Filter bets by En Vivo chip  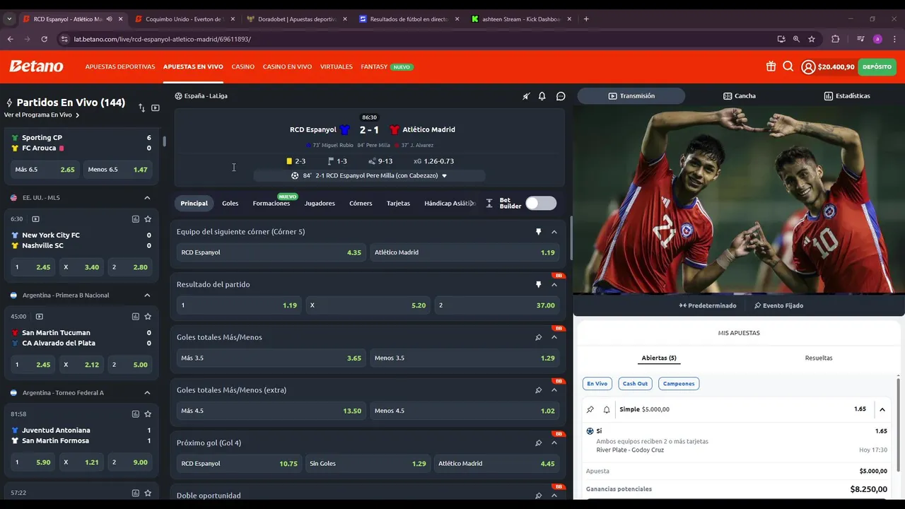597,384
